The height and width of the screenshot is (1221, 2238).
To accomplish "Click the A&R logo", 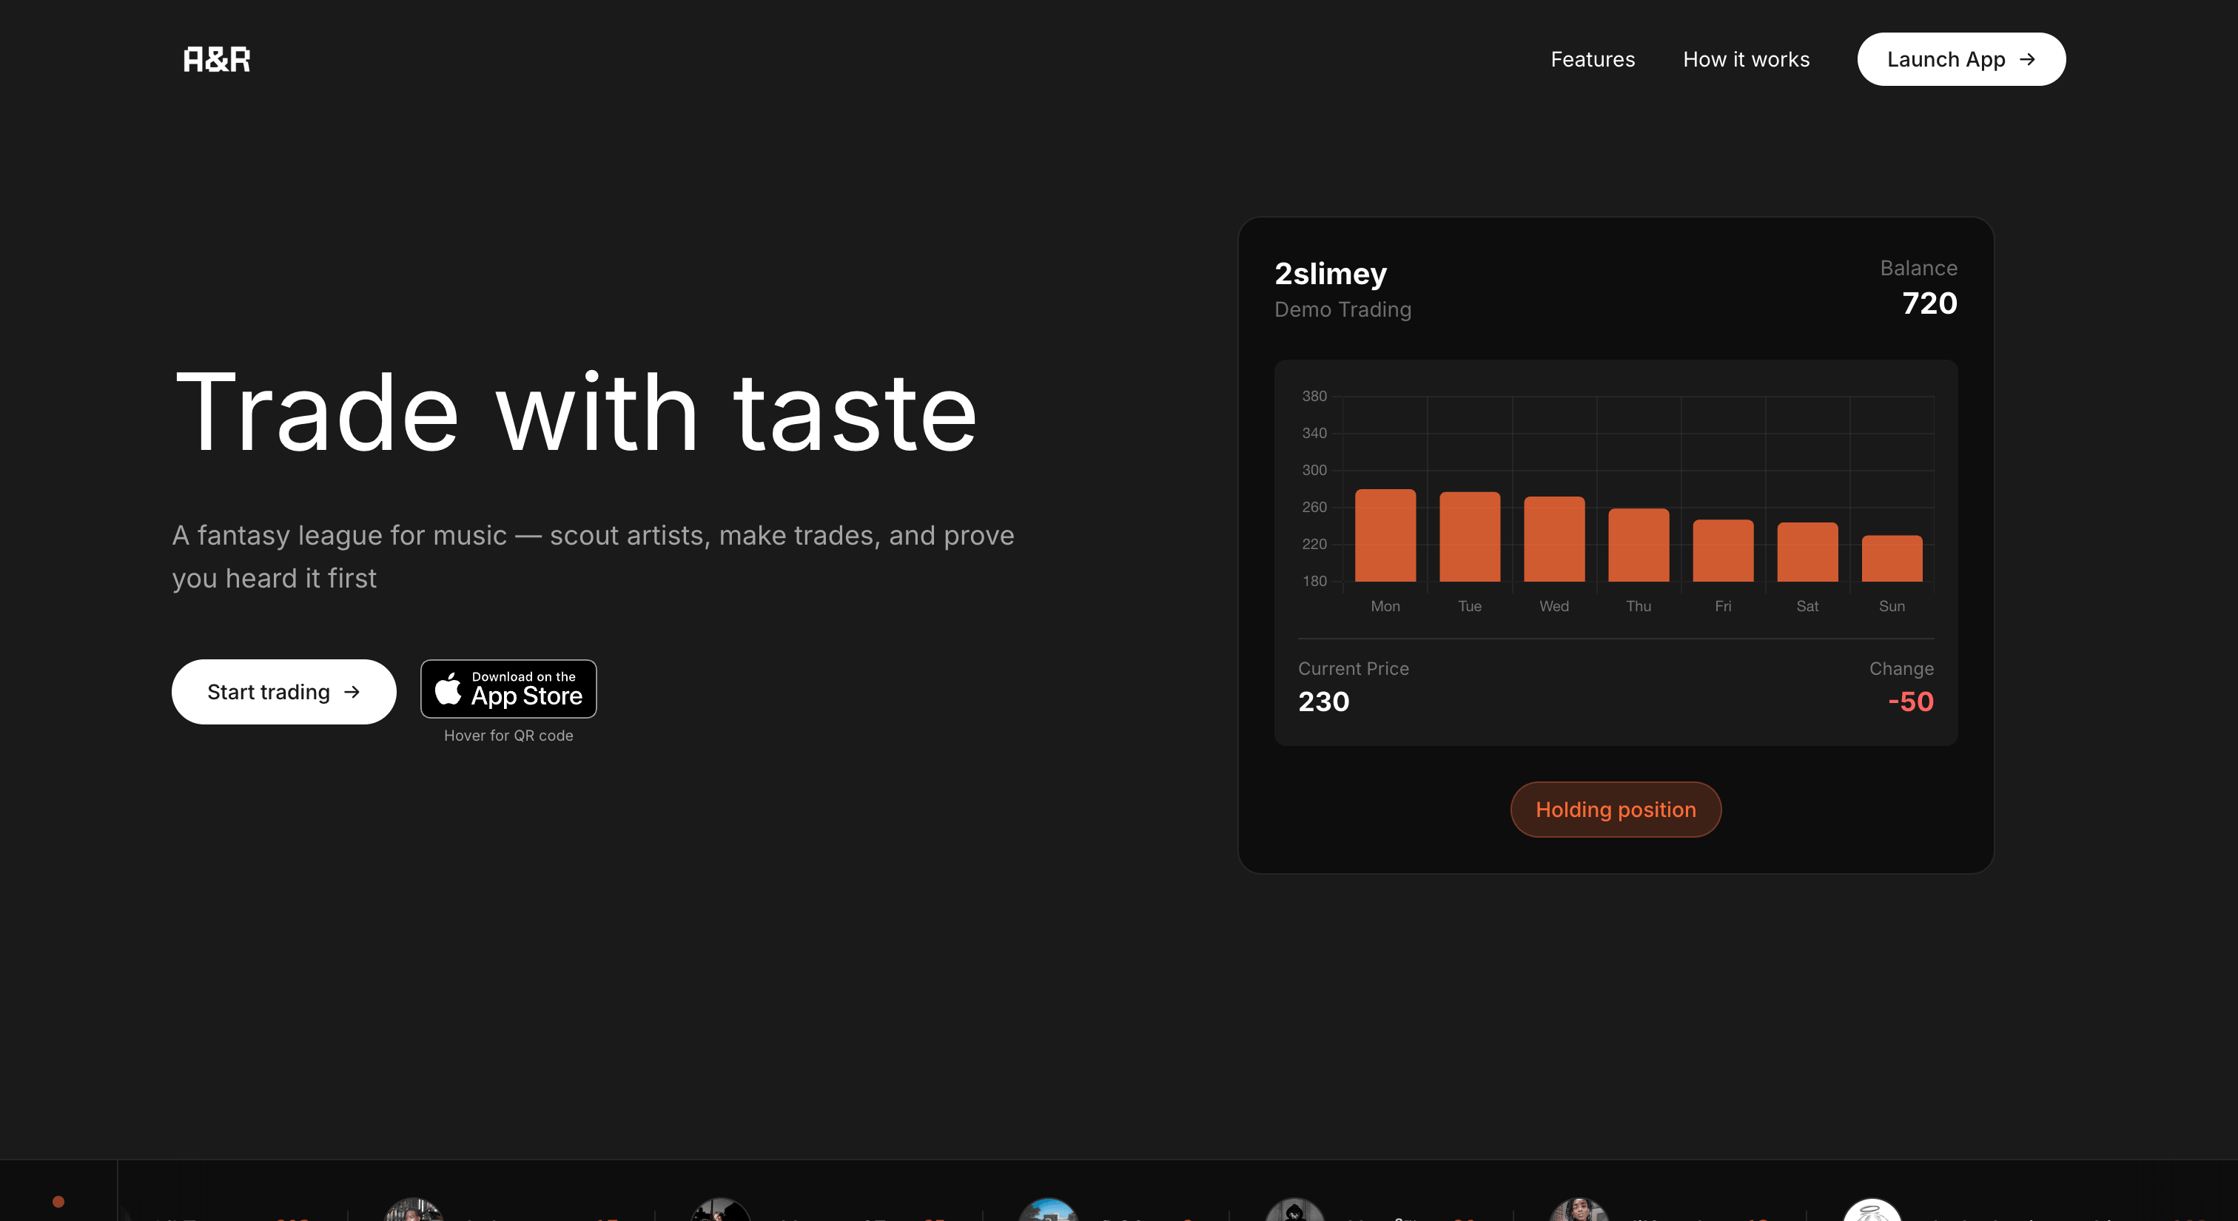I will tap(216, 59).
